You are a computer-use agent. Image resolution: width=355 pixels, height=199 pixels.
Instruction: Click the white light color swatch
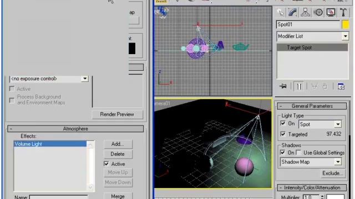pyautogui.click(x=335, y=197)
